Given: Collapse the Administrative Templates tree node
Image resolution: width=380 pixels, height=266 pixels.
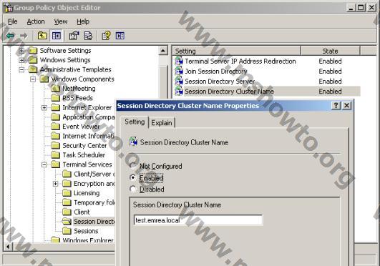Looking at the screenshot, I should tap(21, 70).
